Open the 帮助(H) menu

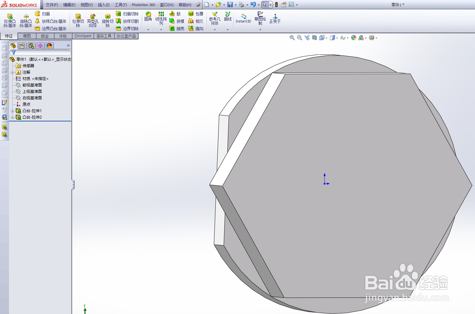click(x=185, y=5)
